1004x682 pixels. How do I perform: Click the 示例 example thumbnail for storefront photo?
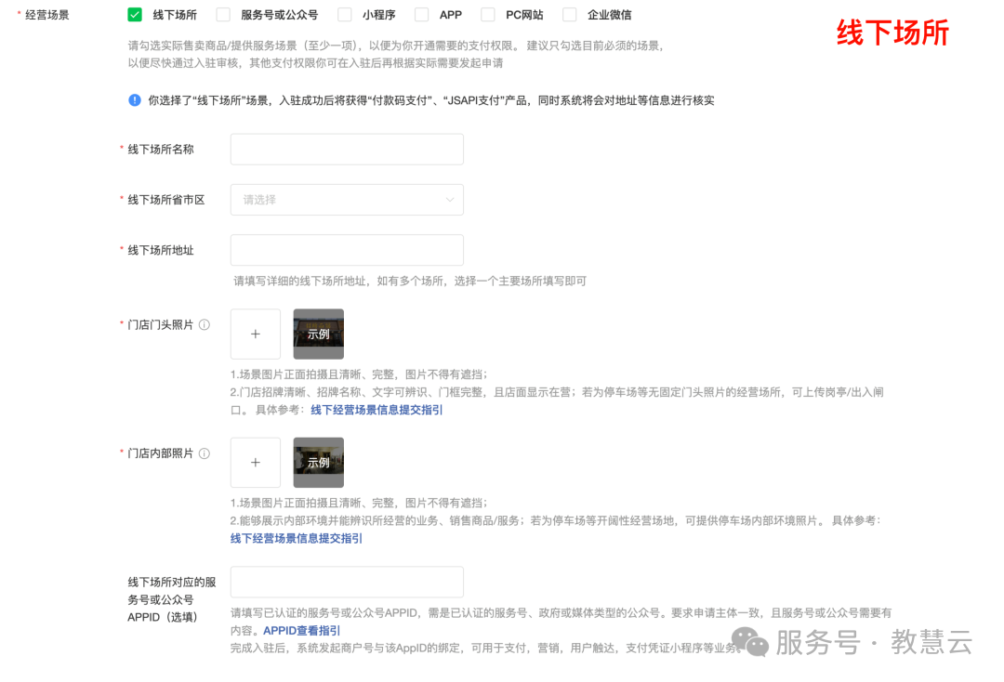318,334
